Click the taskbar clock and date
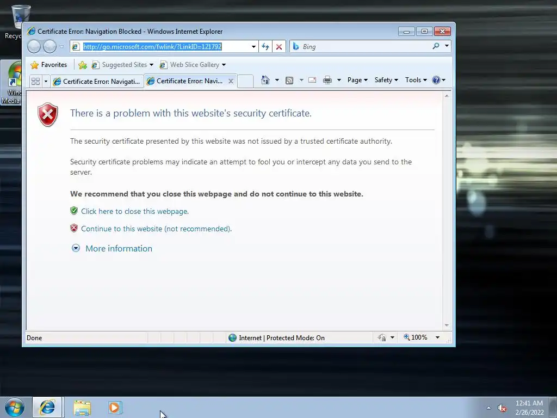 529,408
